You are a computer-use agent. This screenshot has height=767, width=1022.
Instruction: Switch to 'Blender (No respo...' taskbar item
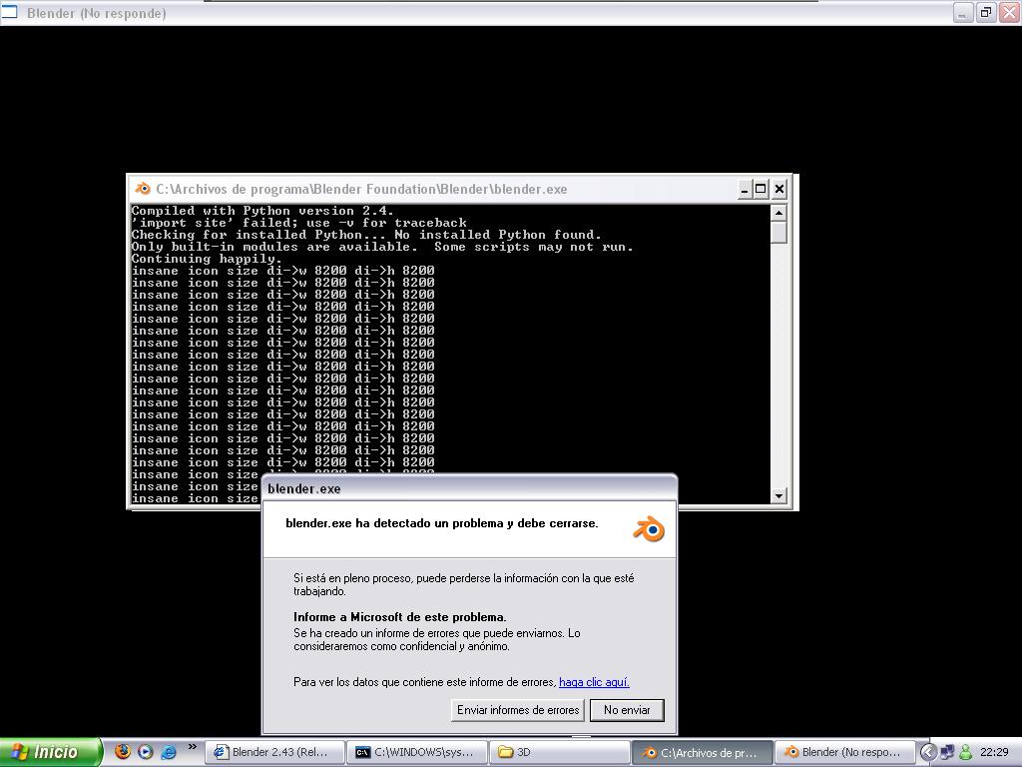click(844, 752)
